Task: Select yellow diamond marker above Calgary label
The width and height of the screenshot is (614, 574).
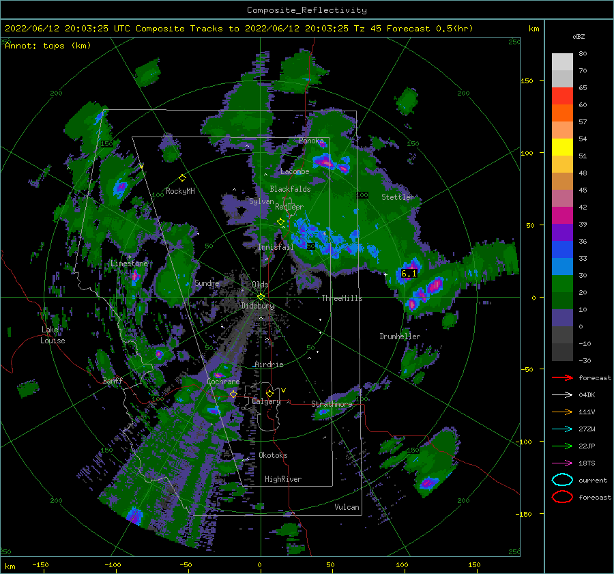Action: 269,393
